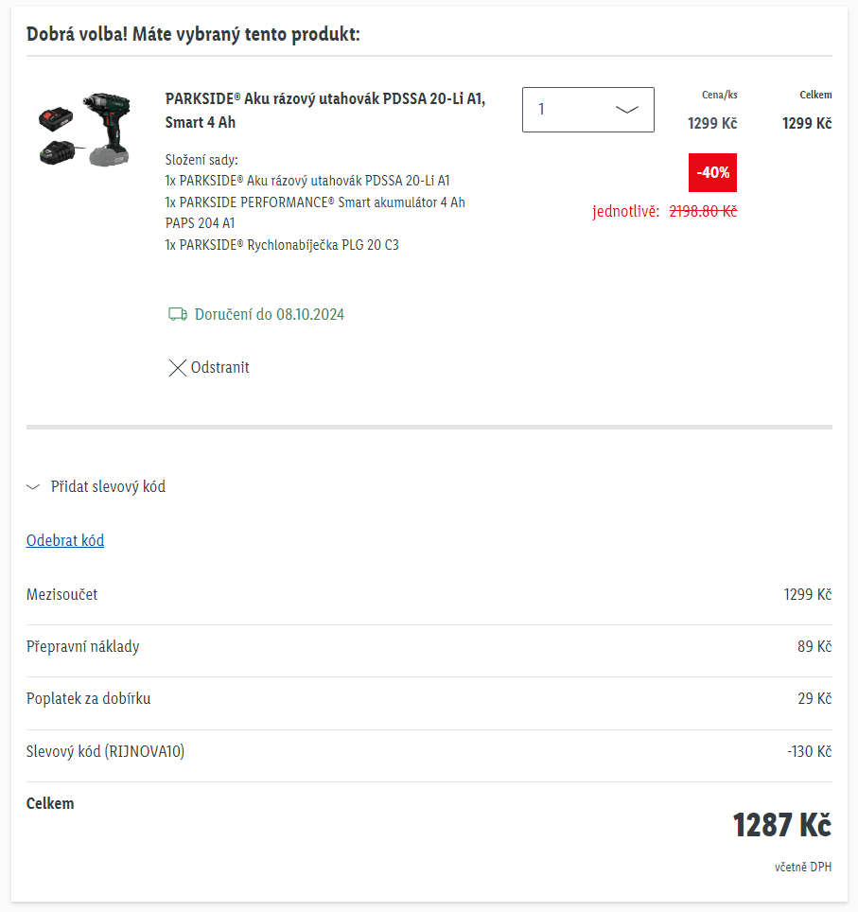The width and height of the screenshot is (858, 912).
Task: Click the crossed-out 2198.80 Kč original price
Action: (703, 212)
